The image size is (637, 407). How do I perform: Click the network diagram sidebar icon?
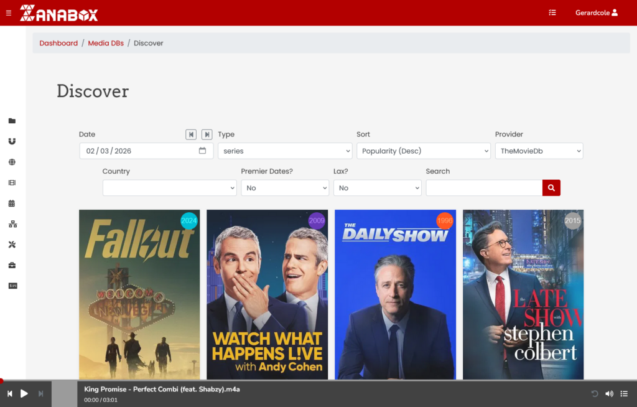(x=12, y=224)
